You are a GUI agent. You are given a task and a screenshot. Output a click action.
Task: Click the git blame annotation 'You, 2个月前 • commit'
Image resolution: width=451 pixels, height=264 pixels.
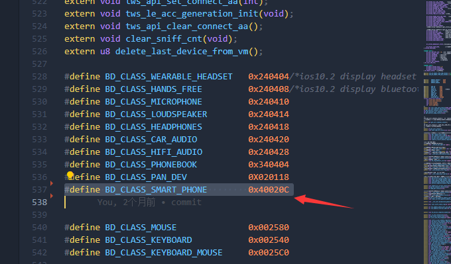point(149,202)
